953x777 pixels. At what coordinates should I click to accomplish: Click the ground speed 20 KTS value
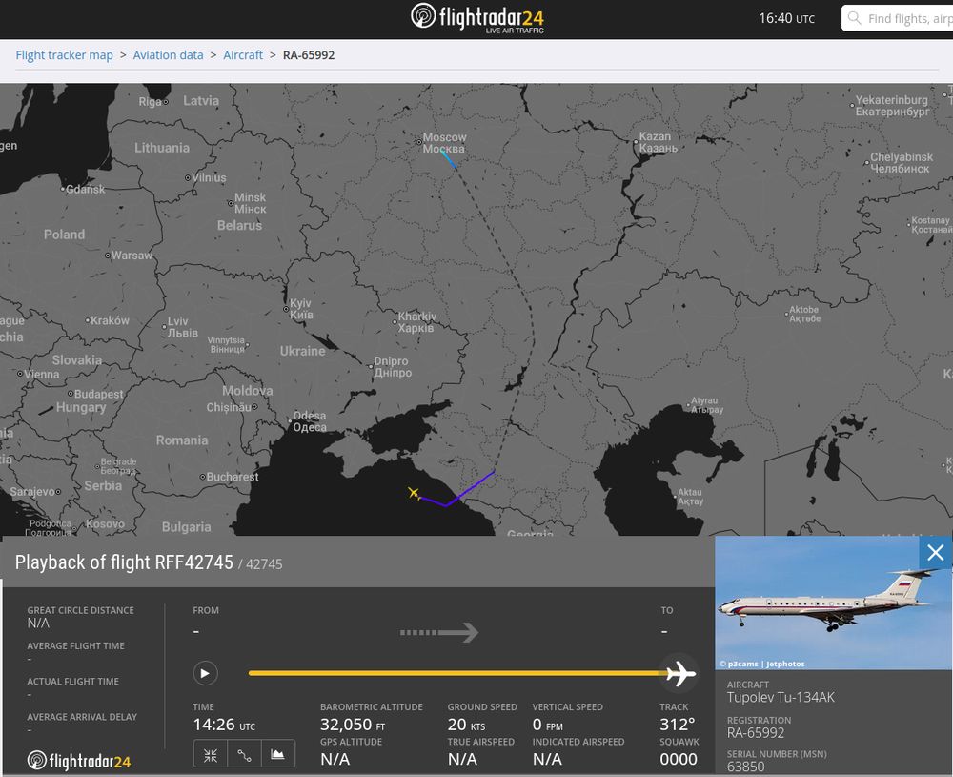point(466,725)
